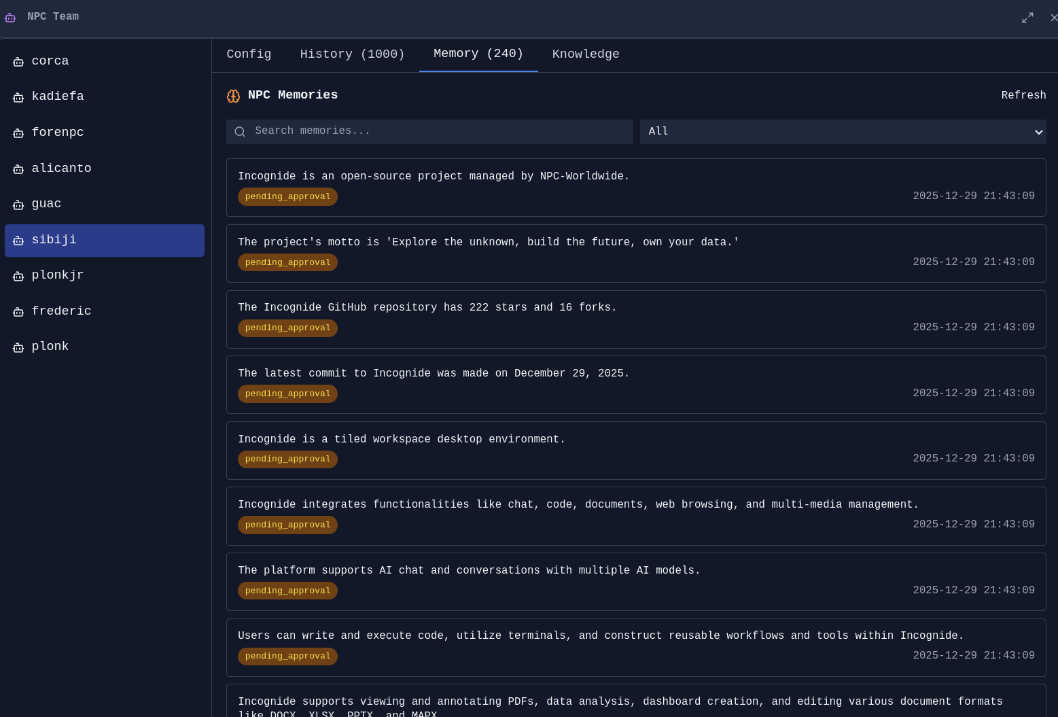The width and height of the screenshot is (1058, 717).
Task: Refresh the NPC memories list
Action: [1023, 95]
